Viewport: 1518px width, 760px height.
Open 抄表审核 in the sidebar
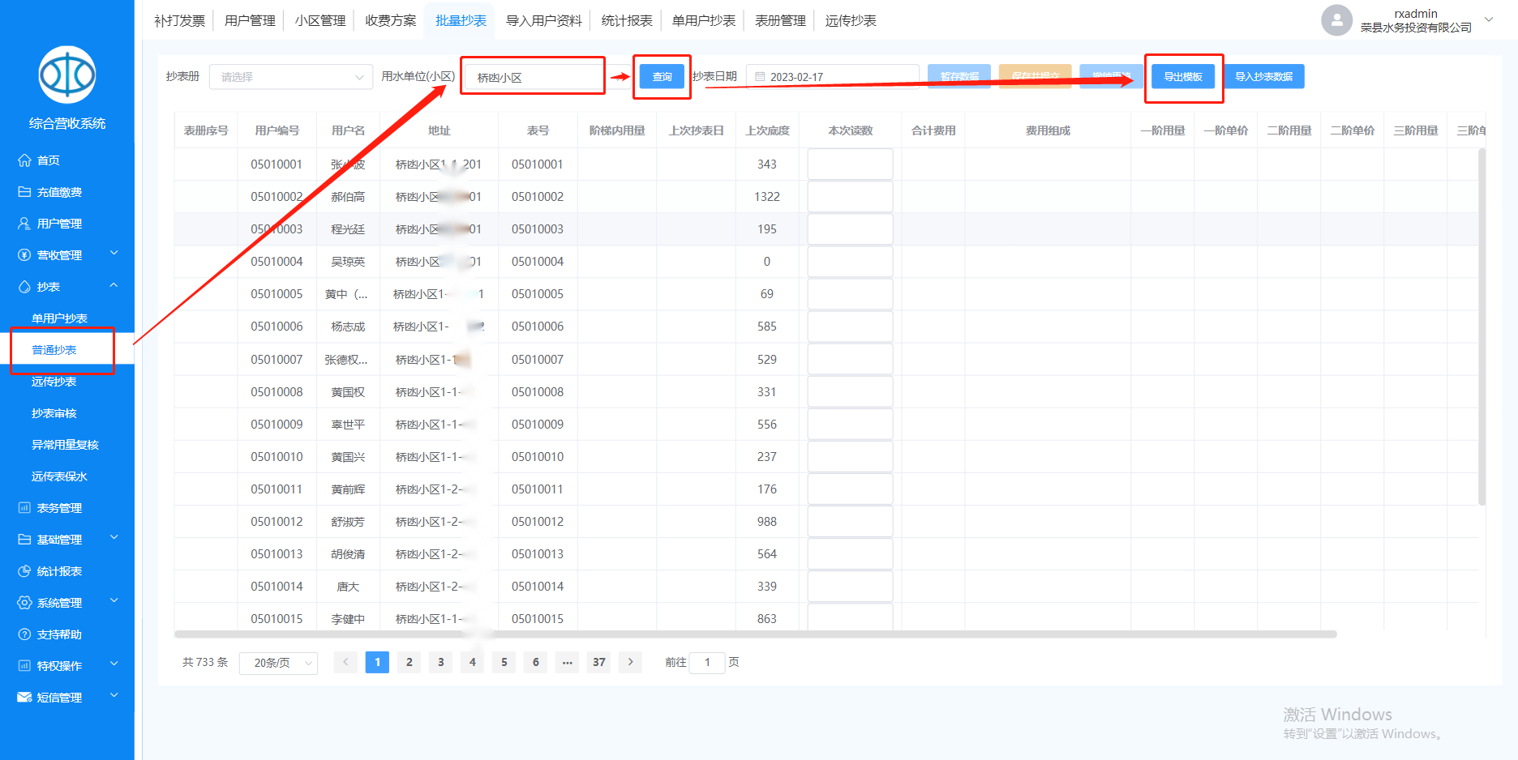coord(54,413)
